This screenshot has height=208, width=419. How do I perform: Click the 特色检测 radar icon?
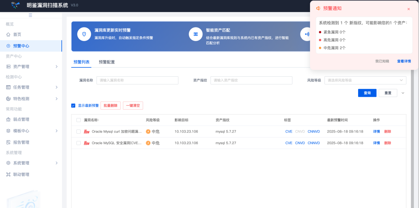click(9, 99)
